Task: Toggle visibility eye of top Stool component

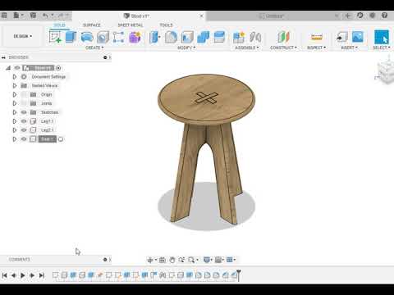Action: tap(17, 68)
